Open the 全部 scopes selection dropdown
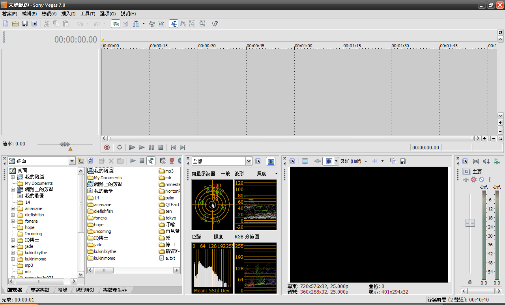 tap(249, 161)
